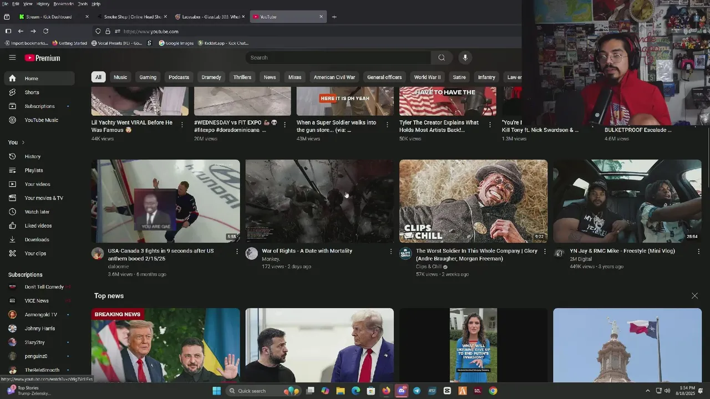Switch to Stream - Kick Dashboard tab
Screen dimensions: 710x399
(53, 17)
